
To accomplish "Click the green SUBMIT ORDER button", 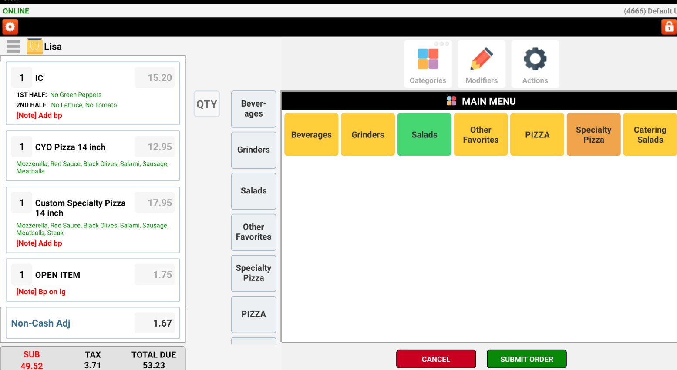I will [x=526, y=359].
